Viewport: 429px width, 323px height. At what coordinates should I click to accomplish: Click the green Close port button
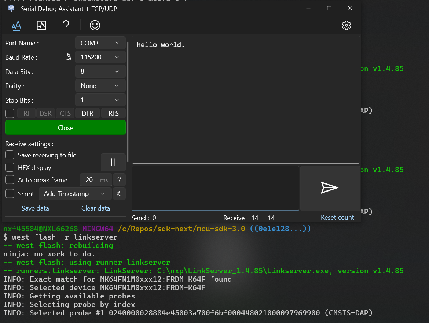pos(65,127)
